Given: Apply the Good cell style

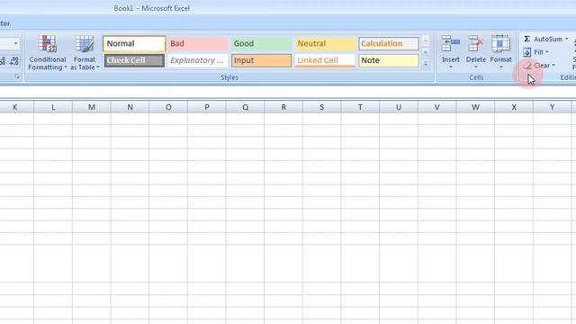Looking at the screenshot, I should (x=261, y=43).
